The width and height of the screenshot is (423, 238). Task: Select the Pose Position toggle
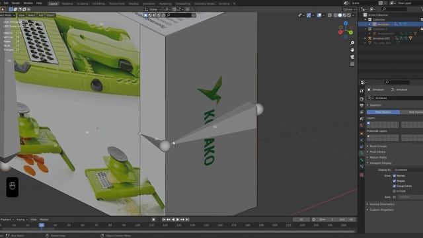[383, 112]
